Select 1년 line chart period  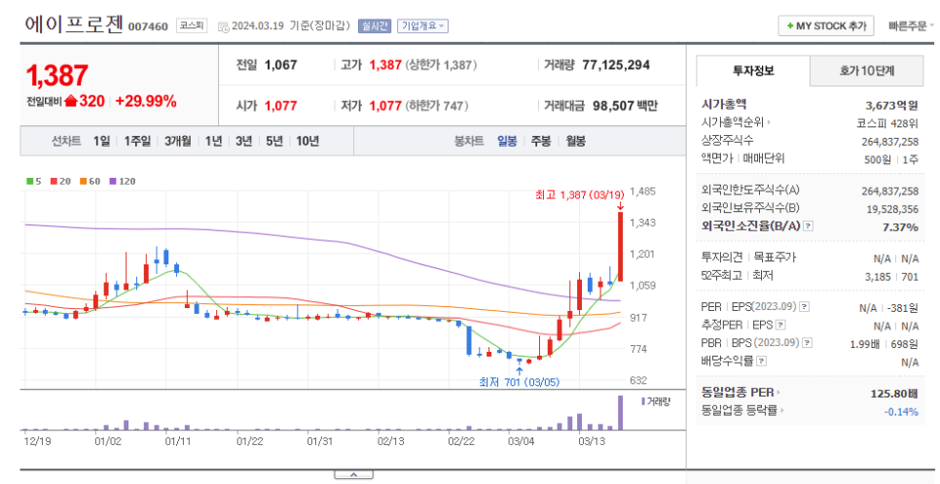click(213, 141)
